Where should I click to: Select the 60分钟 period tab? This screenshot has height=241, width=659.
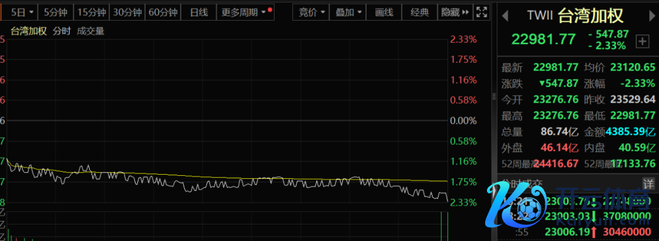(x=163, y=12)
